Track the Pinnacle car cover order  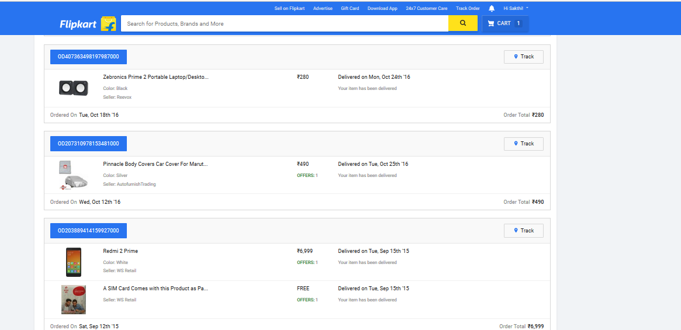tap(523, 144)
